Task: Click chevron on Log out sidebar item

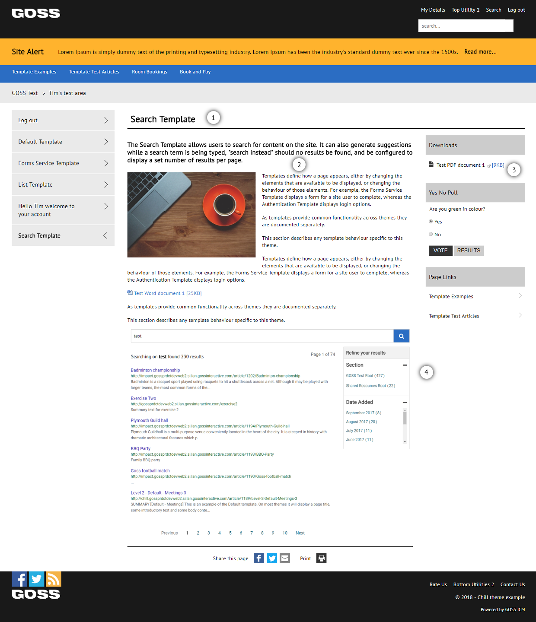Action: point(106,120)
